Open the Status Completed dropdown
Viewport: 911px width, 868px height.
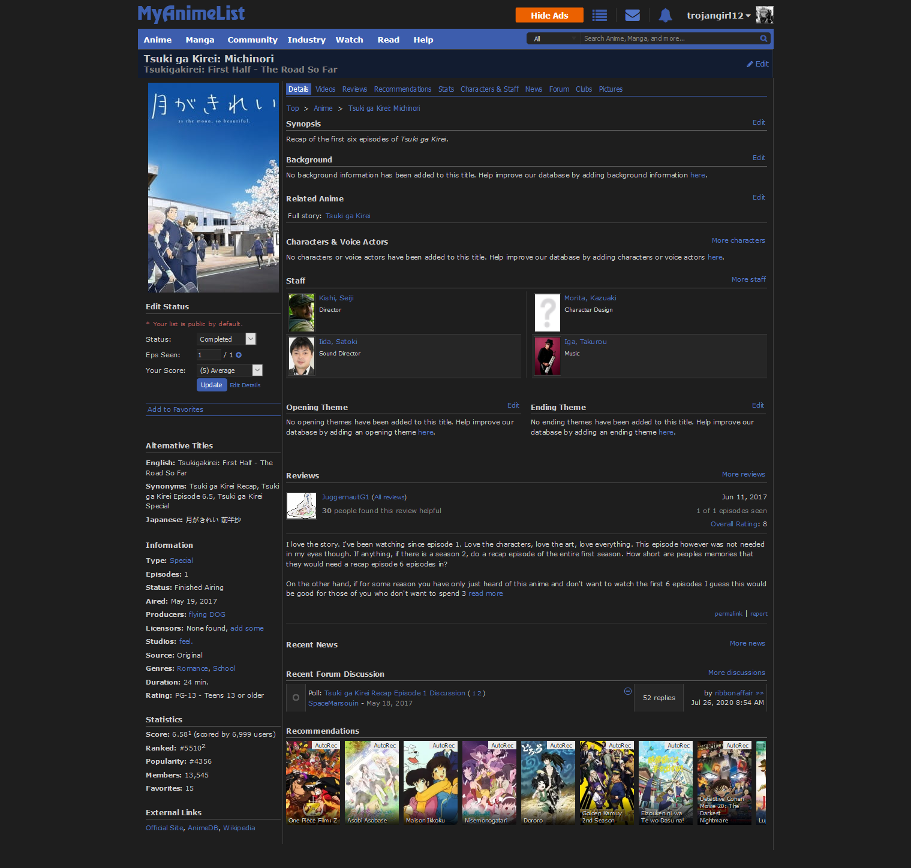pyautogui.click(x=227, y=339)
